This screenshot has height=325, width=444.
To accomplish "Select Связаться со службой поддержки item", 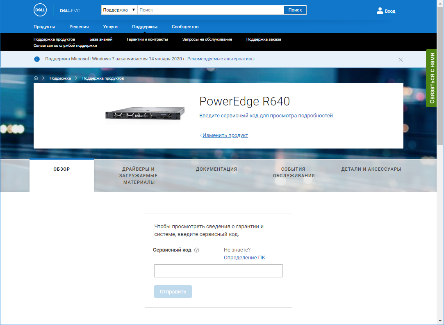I will point(65,45).
